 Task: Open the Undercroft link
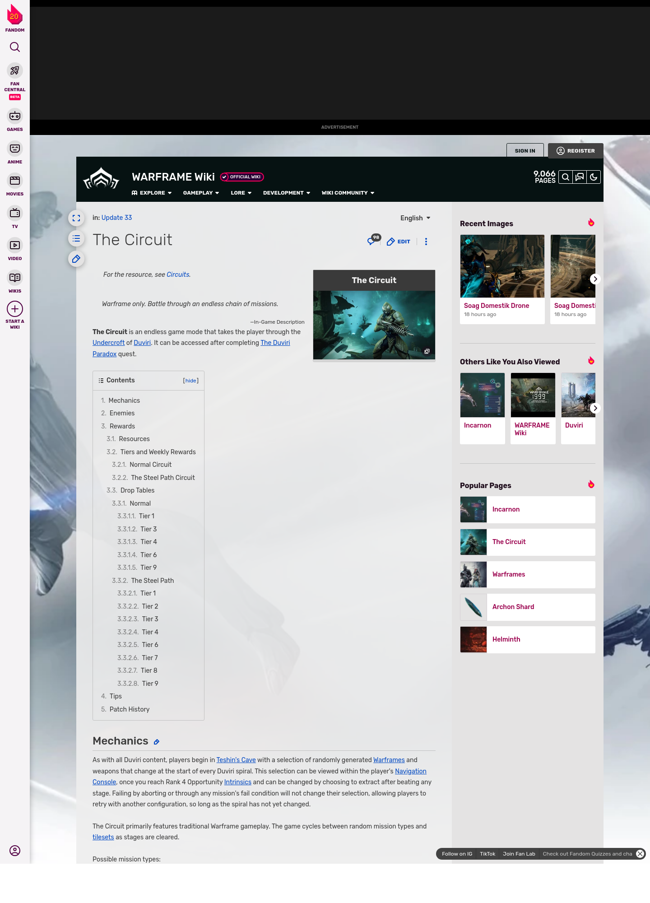[108, 343]
